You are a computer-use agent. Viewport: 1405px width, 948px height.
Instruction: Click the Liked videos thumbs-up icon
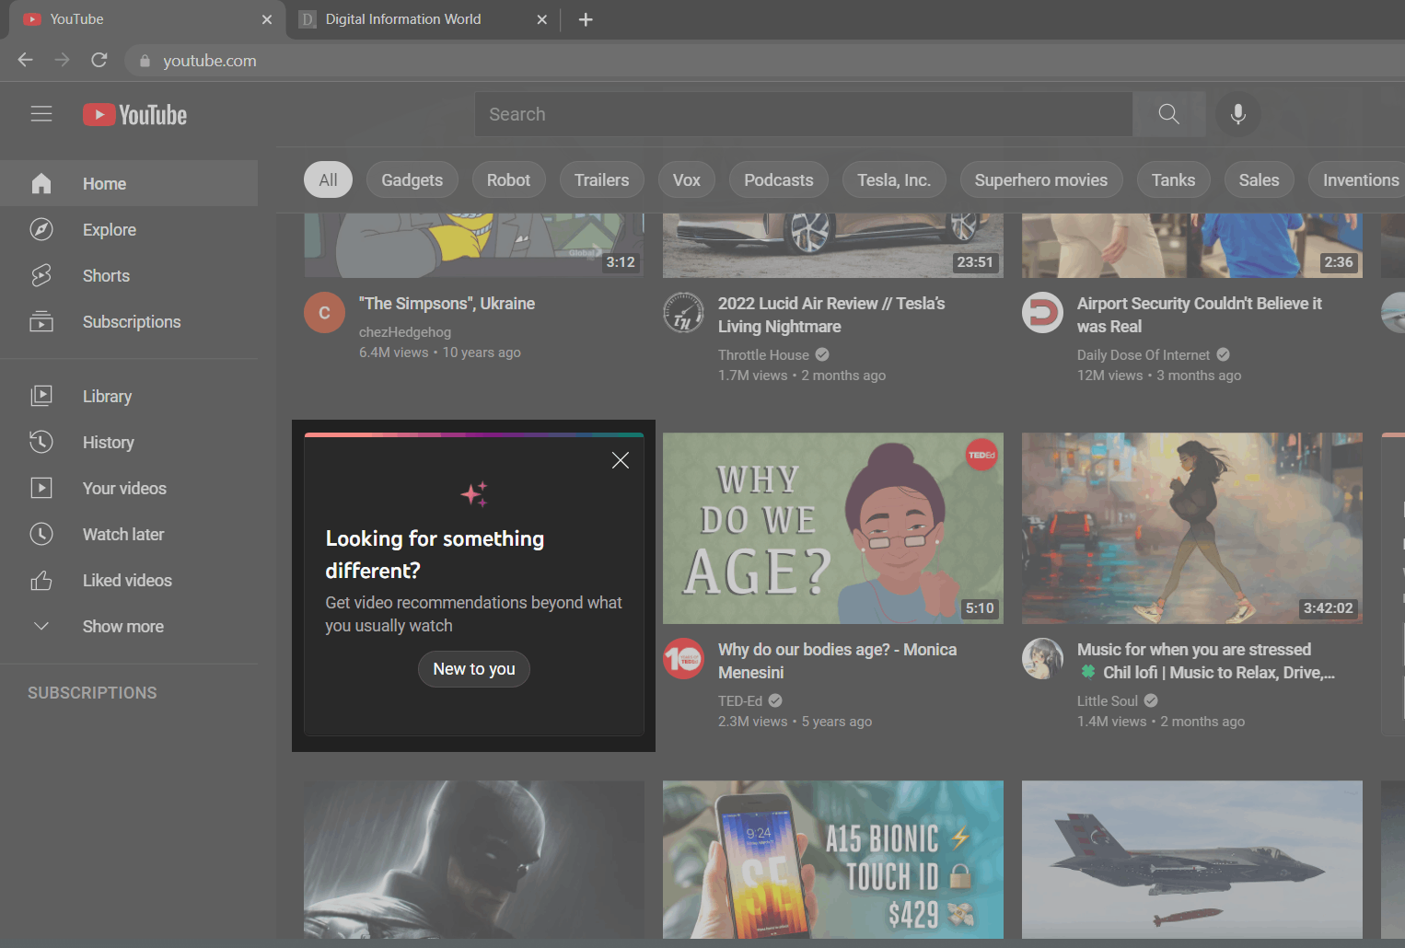41,580
